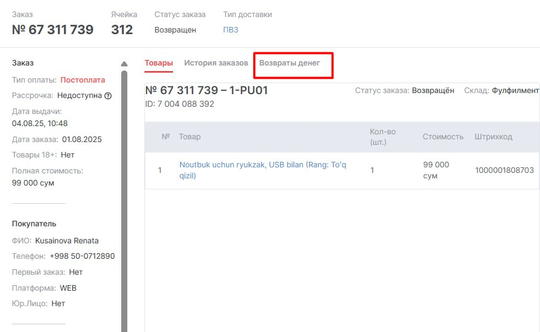This screenshot has width=540, height=332.
Task: Click the help icon beside Недоступна
Action: tap(108, 96)
